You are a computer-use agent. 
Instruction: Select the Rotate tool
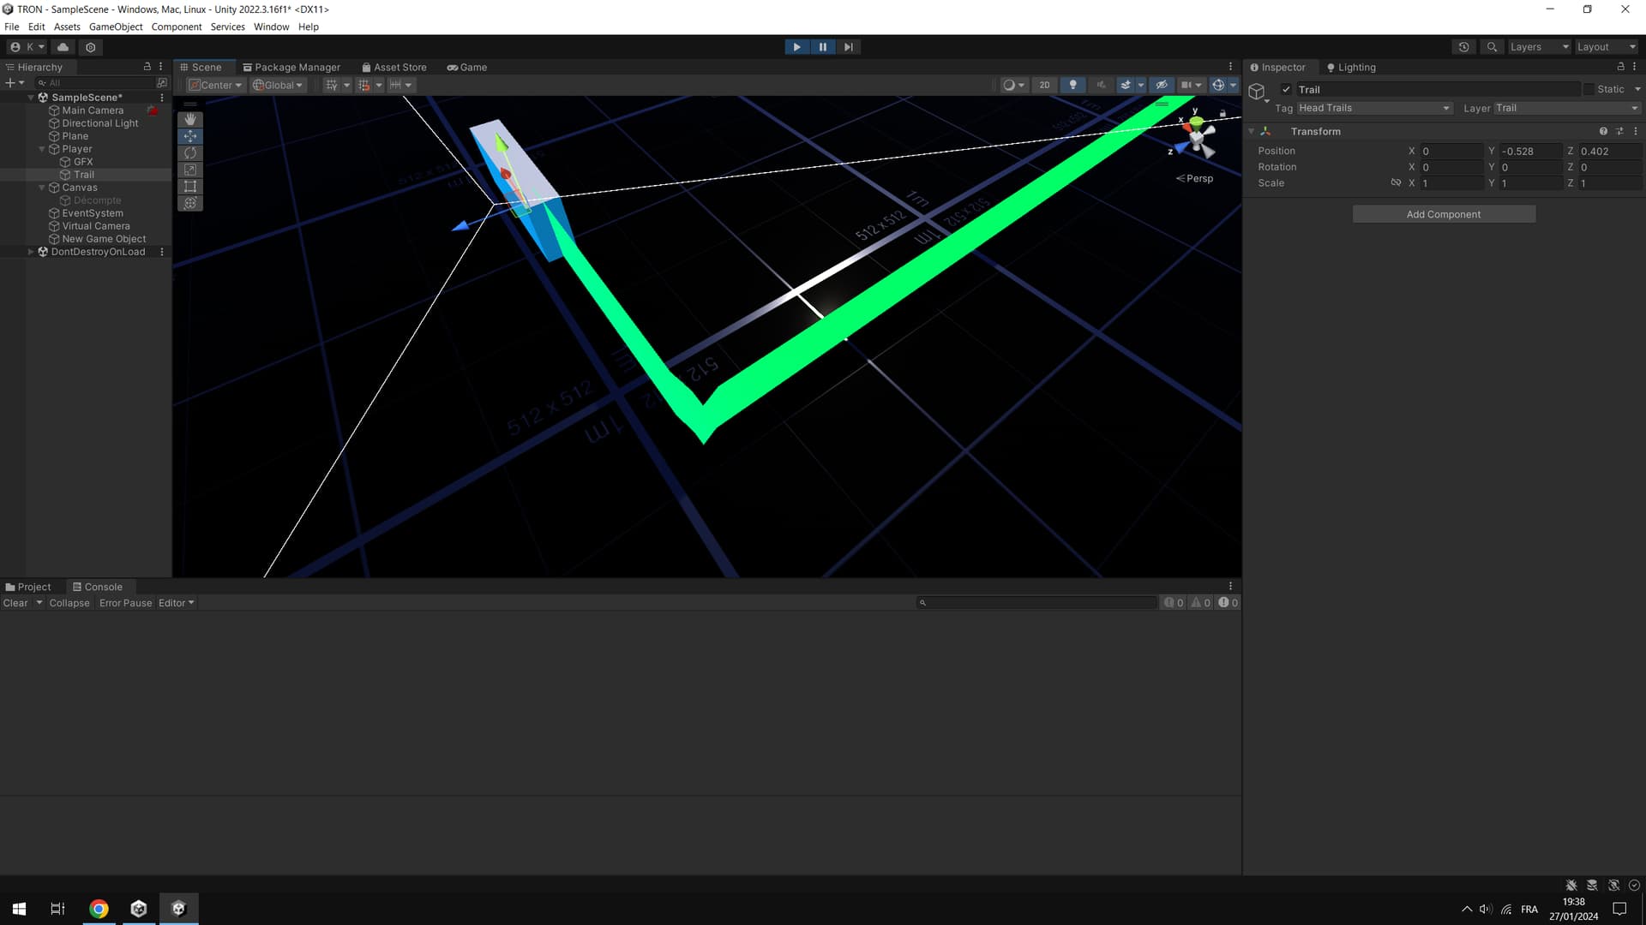pyautogui.click(x=189, y=152)
